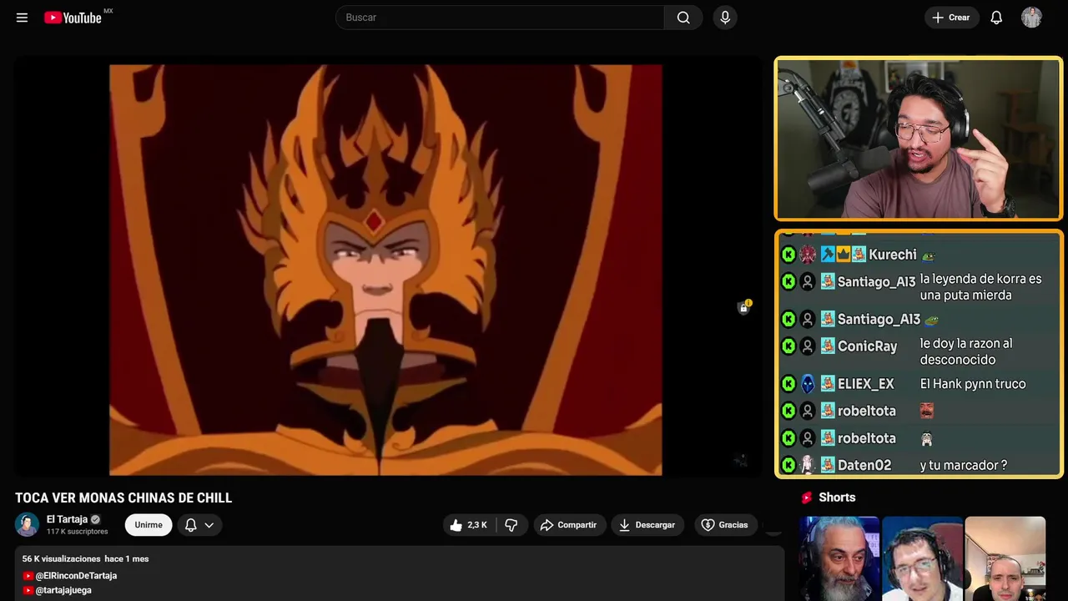This screenshot has width=1068, height=601.
Task: Like the video with thumbs up
Action: click(x=469, y=525)
